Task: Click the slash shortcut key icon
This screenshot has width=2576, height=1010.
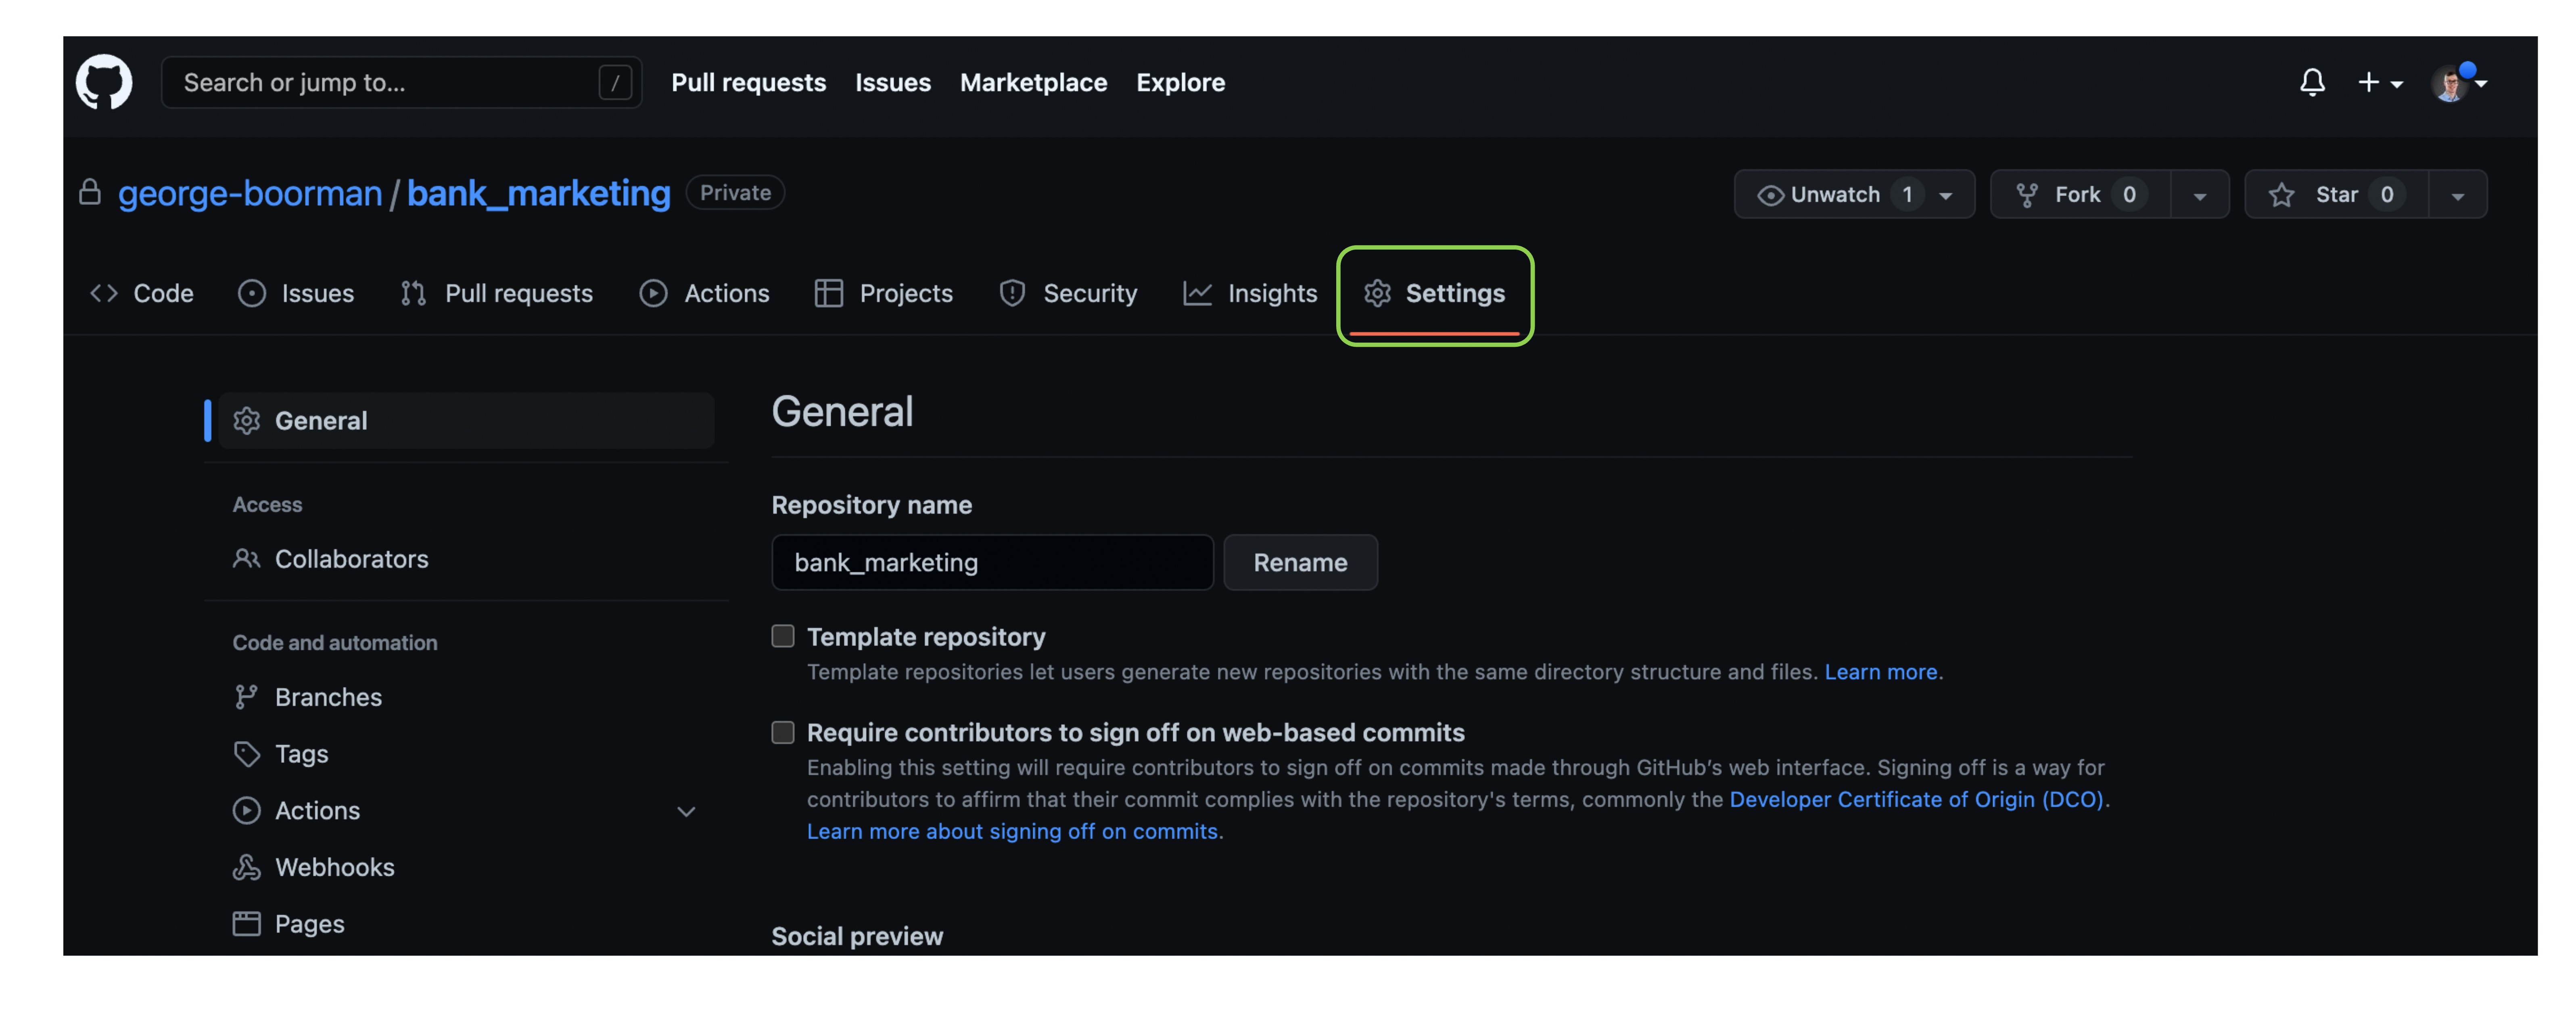Action: [x=615, y=83]
